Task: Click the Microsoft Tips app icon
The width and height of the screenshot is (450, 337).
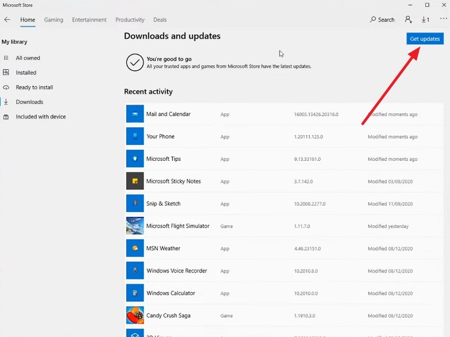Action: [x=135, y=159]
